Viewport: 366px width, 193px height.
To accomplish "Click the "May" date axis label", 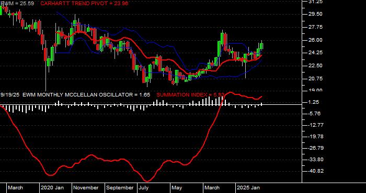I will (x=177, y=188).
